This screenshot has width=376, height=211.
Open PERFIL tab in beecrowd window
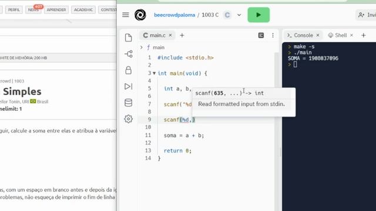pyautogui.click(x=14, y=10)
